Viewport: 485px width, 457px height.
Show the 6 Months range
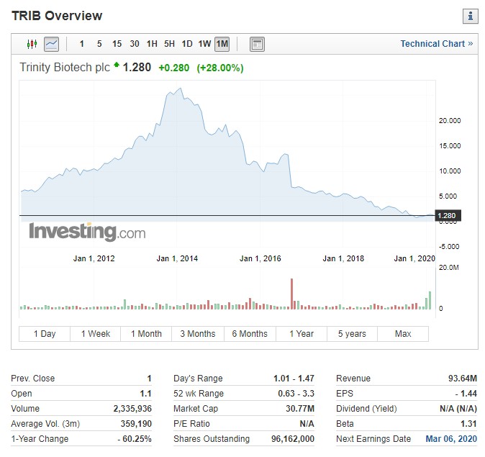click(250, 334)
